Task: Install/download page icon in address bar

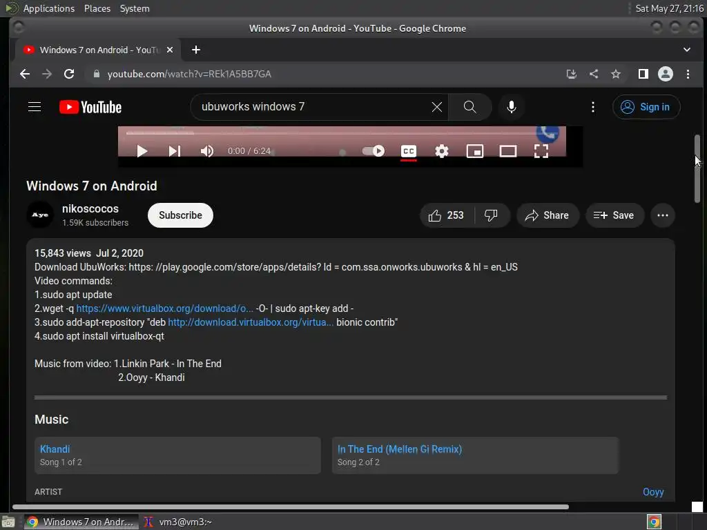Action: (571, 74)
